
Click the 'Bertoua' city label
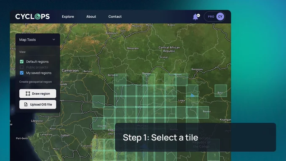[88, 71]
